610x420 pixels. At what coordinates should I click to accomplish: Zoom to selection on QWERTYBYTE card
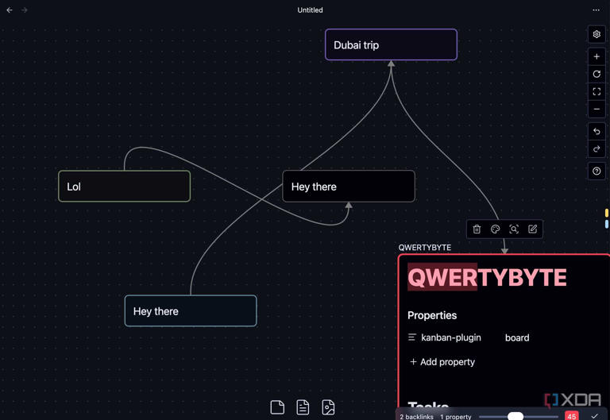tap(514, 229)
